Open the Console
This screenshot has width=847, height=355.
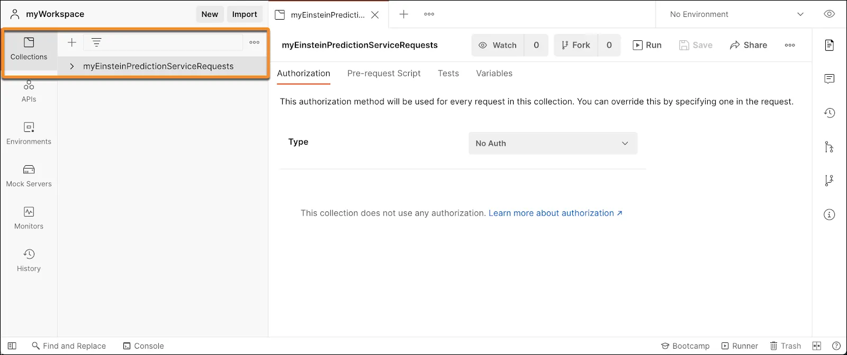click(x=143, y=346)
